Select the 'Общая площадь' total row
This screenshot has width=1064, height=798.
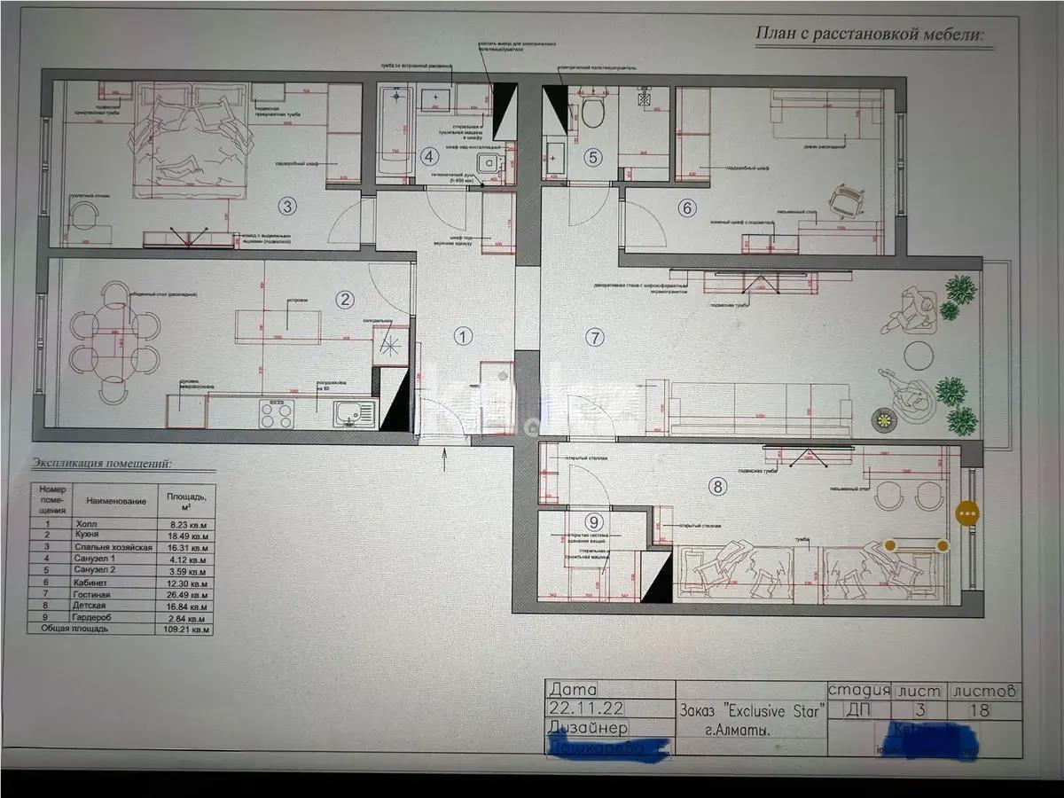point(123,629)
